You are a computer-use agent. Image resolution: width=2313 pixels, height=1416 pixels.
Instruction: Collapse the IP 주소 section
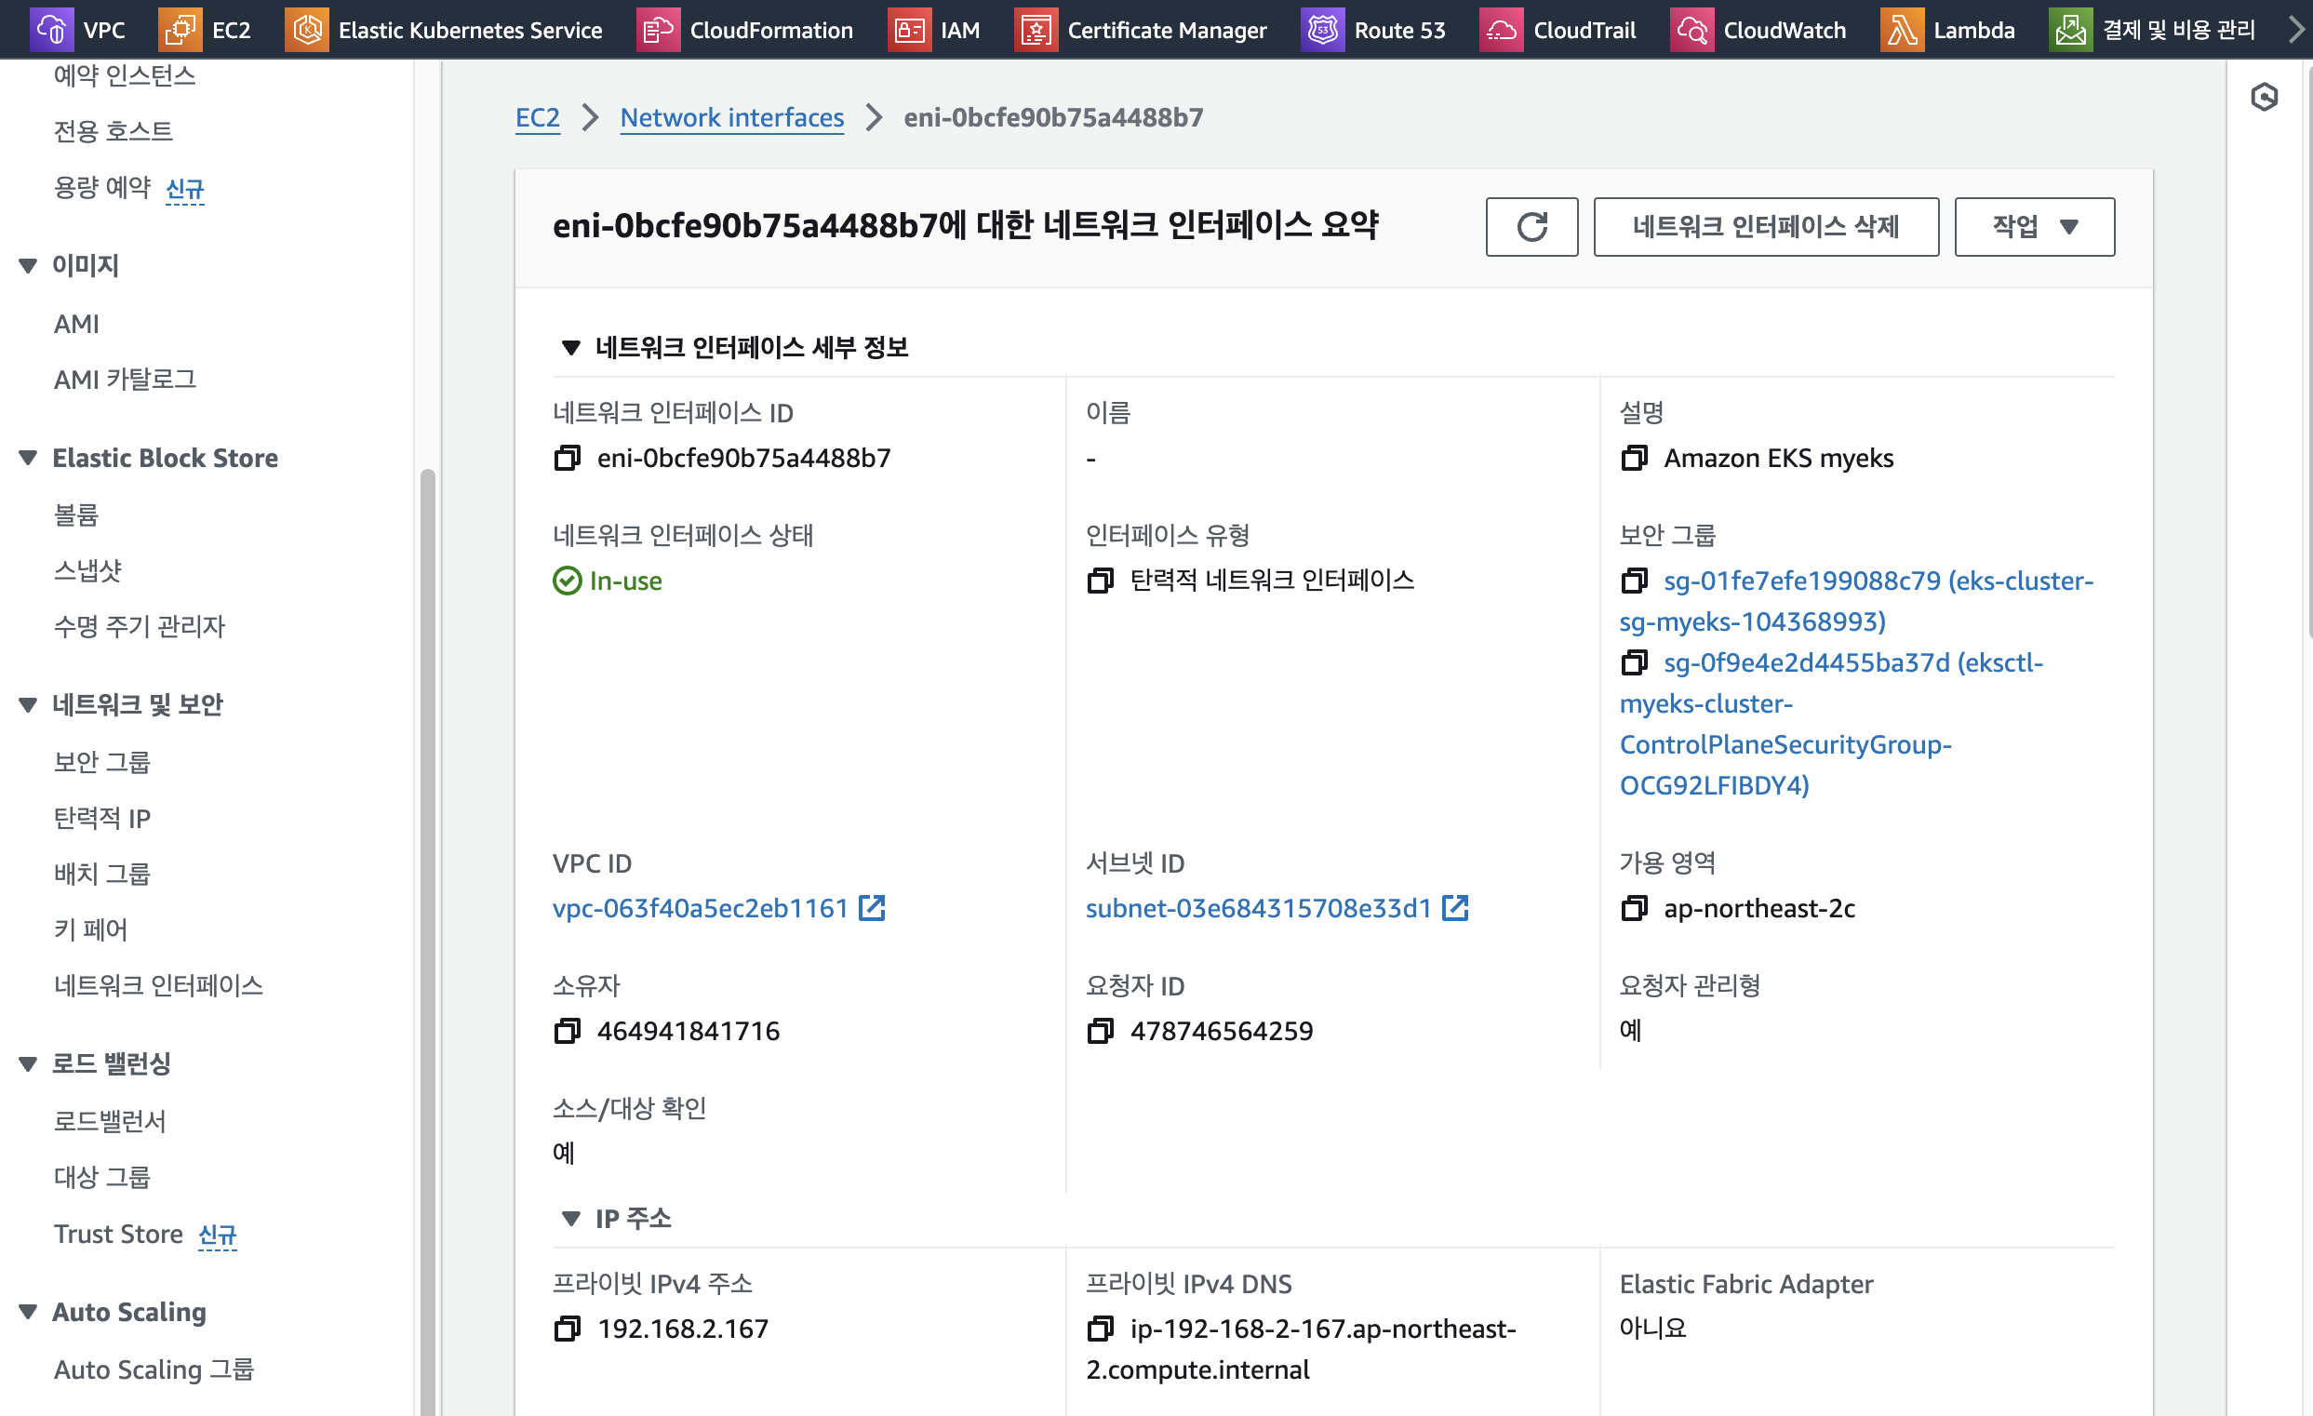(570, 1219)
